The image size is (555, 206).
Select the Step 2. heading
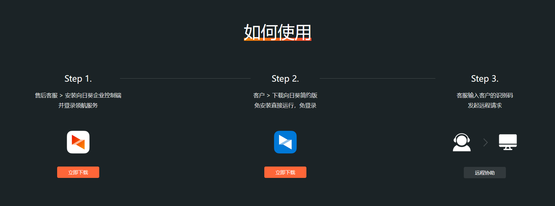[285, 79]
